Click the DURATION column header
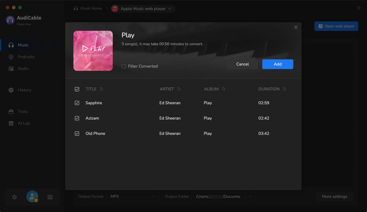 click(269, 89)
